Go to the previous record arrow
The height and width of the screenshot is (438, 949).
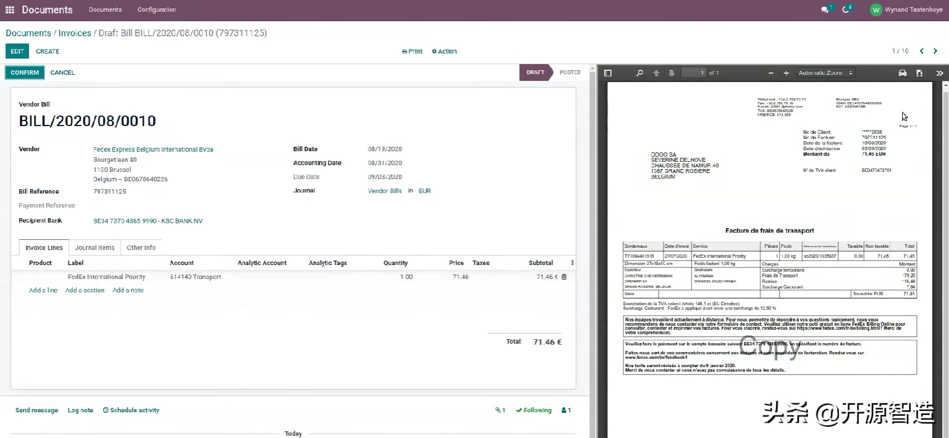[x=922, y=51]
